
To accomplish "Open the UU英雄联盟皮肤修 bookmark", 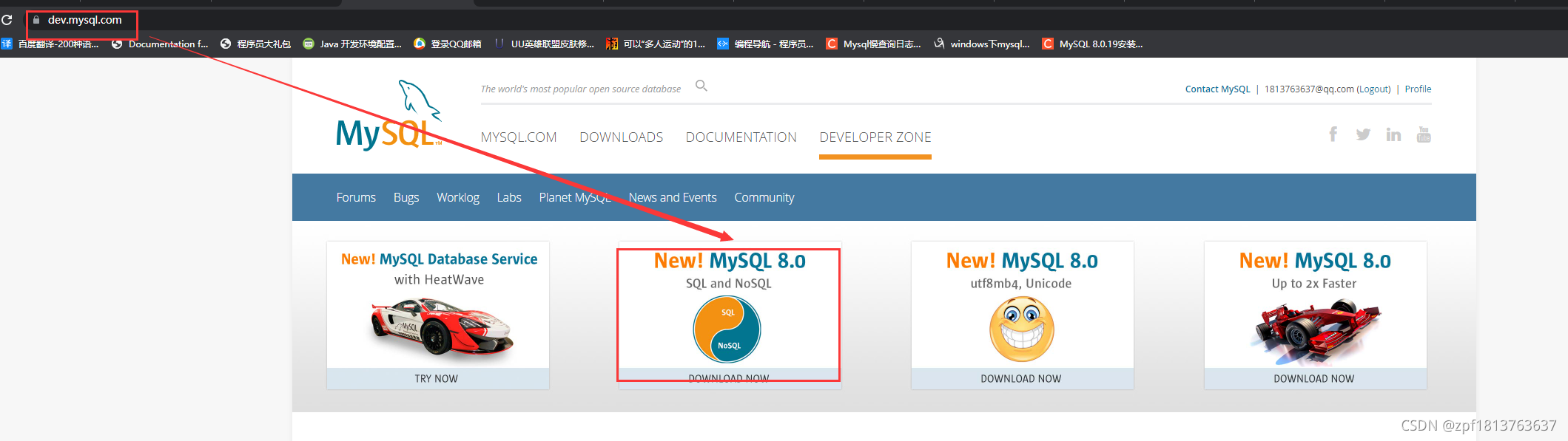I will [x=544, y=44].
